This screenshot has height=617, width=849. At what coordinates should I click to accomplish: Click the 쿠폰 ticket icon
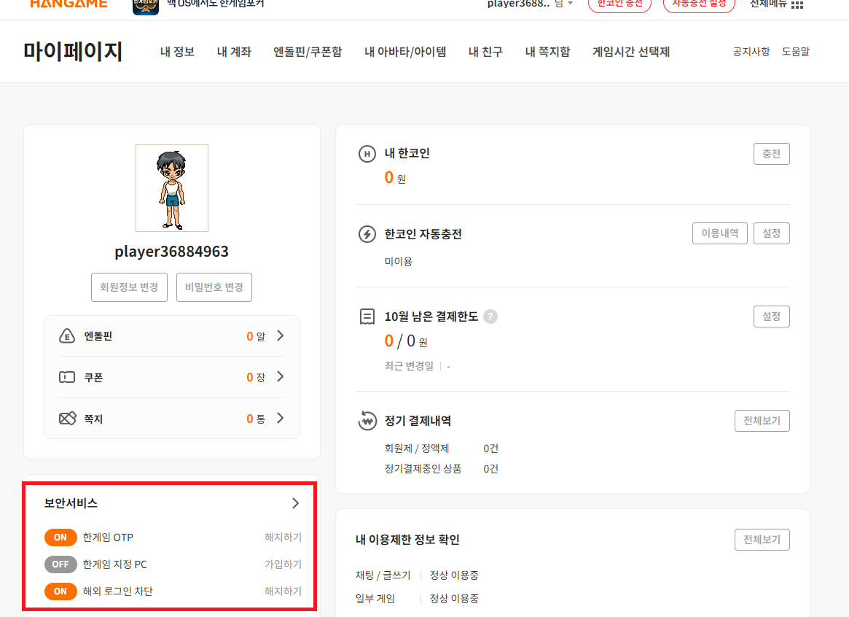66,377
